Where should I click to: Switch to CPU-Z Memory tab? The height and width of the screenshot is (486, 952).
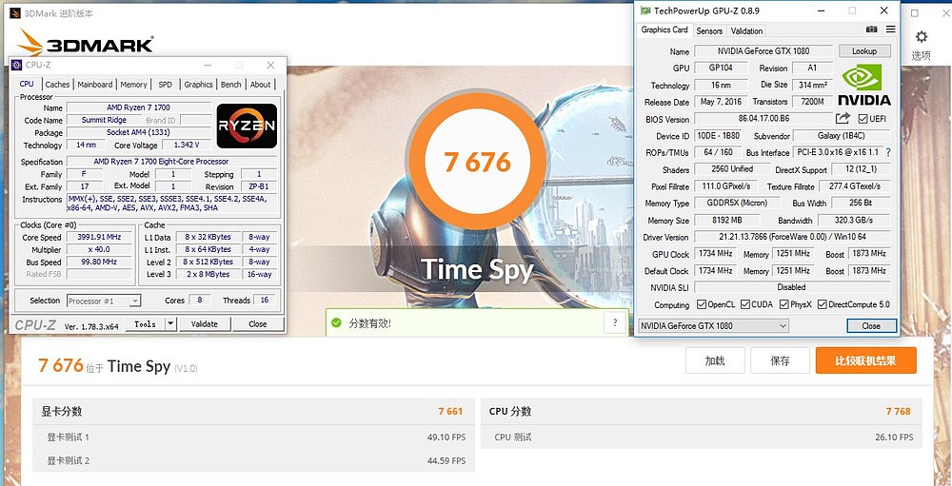[133, 85]
